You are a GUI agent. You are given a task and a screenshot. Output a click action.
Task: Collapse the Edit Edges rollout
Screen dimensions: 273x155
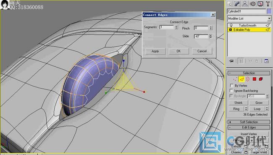pyautogui.click(x=249, y=127)
